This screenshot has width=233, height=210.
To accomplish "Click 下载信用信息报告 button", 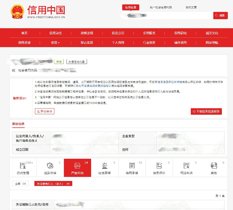I will (x=206, y=111).
